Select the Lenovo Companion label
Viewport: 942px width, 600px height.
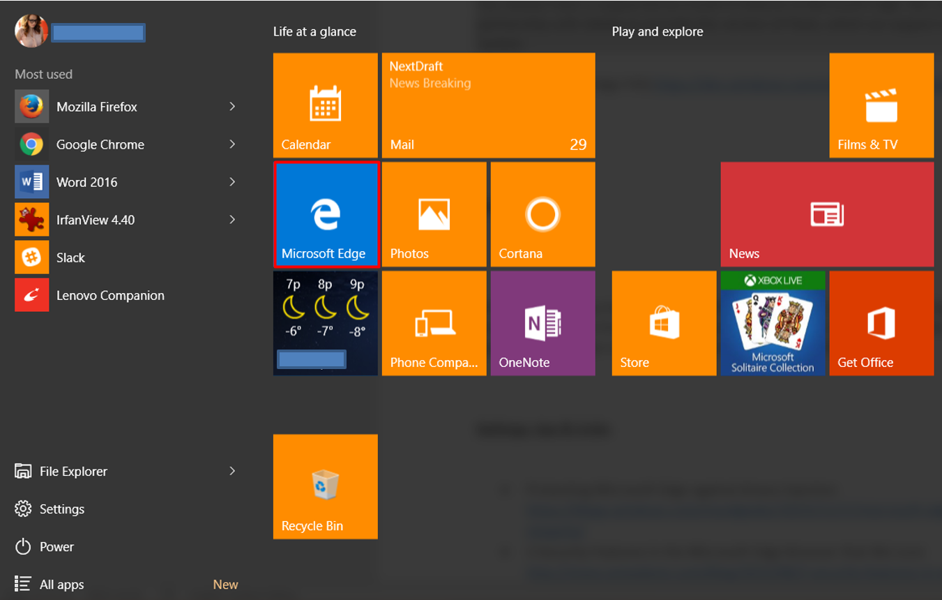pos(110,295)
